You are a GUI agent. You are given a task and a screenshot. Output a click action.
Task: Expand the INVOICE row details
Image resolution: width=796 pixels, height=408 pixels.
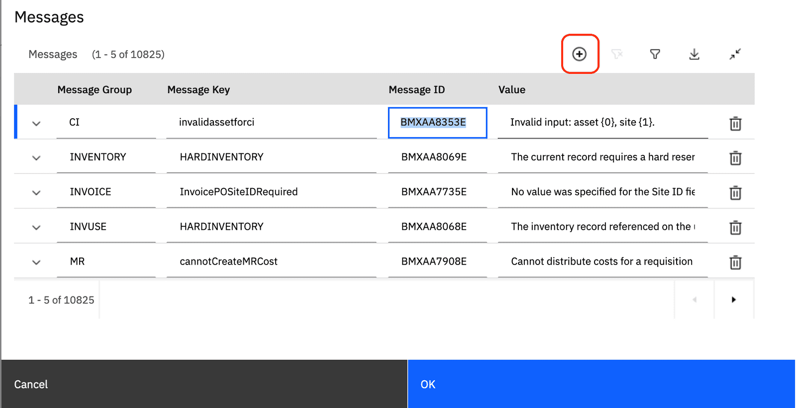click(x=36, y=193)
